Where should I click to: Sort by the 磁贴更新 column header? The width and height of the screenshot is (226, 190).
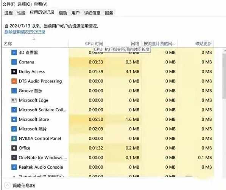(196, 44)
